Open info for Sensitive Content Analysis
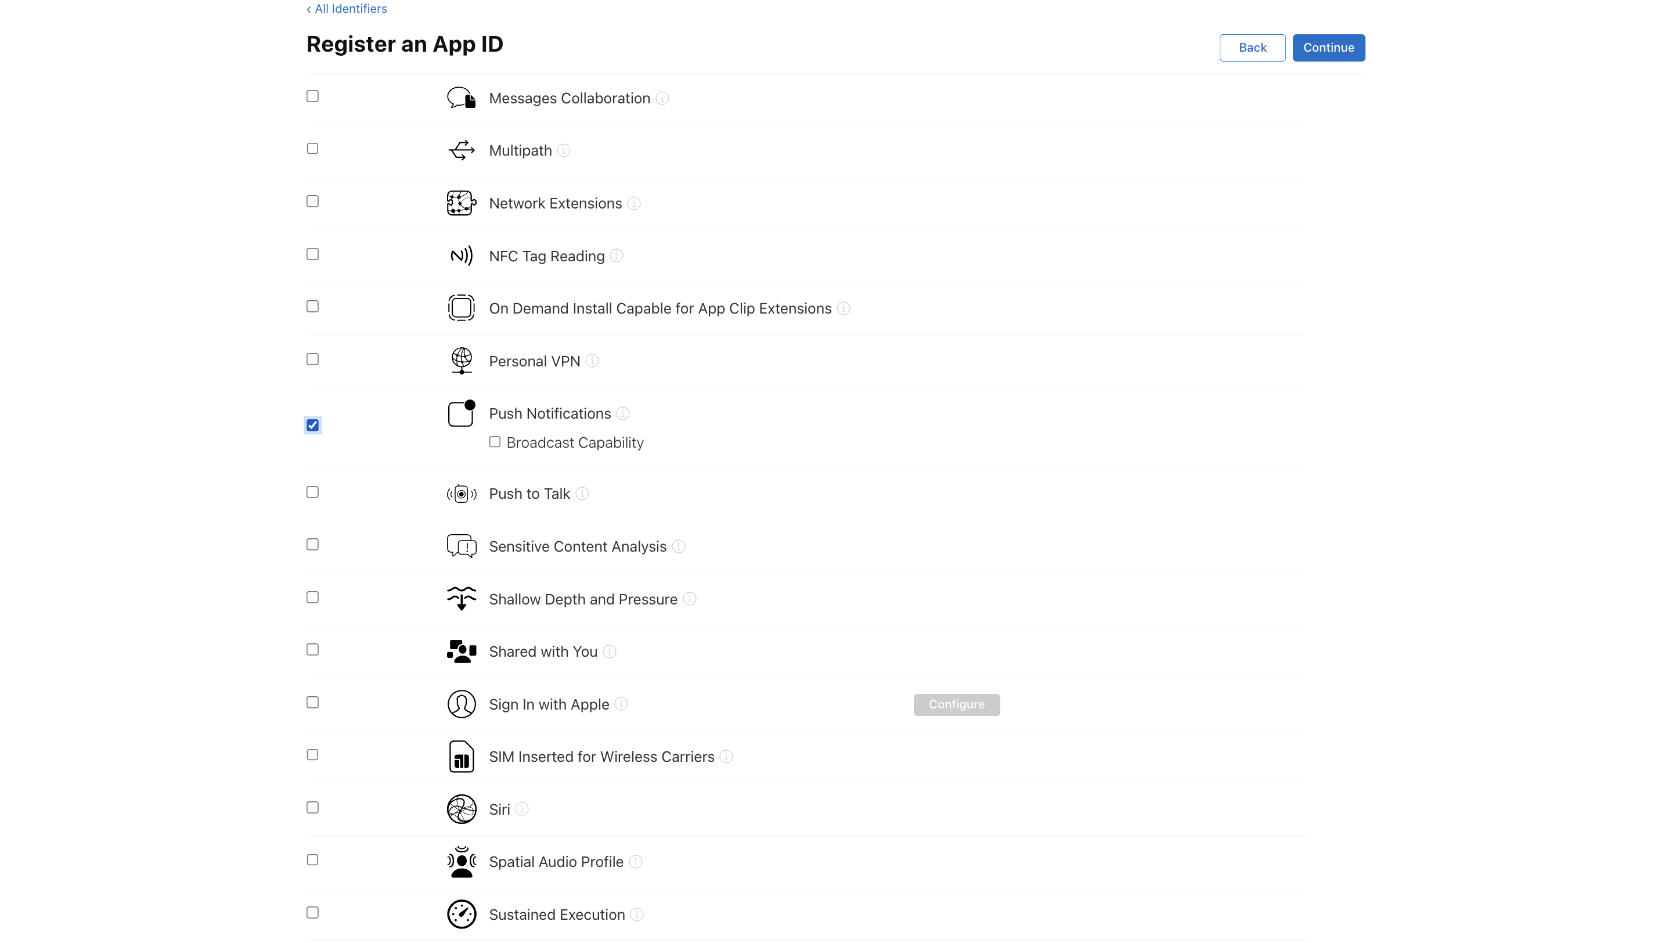The image size is (1672, 943). click(x=678, y=546)
